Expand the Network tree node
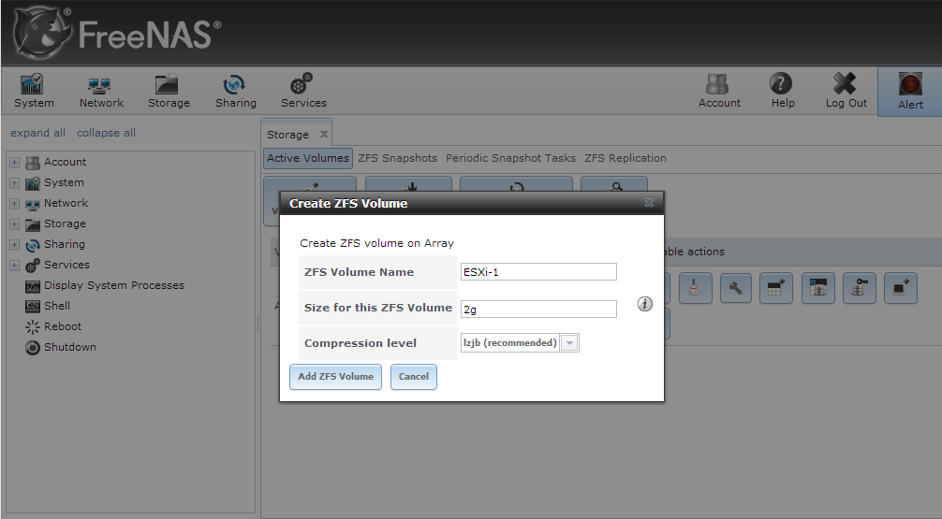 (x=14, y=204)
